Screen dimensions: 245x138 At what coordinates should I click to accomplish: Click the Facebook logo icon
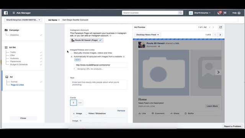pos(6,13)
